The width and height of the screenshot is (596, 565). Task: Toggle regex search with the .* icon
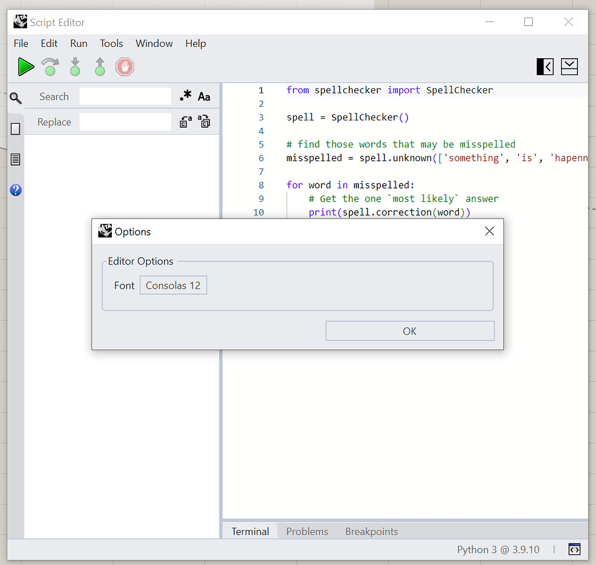pyautogui.click(x=186, y=95)
